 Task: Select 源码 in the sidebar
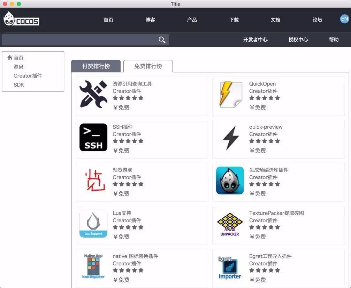18,66
